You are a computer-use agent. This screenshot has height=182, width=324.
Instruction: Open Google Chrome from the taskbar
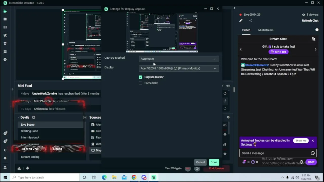click(134, 177)
